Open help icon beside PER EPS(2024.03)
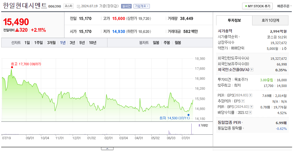The image size is (293, 151). (251, 95)
